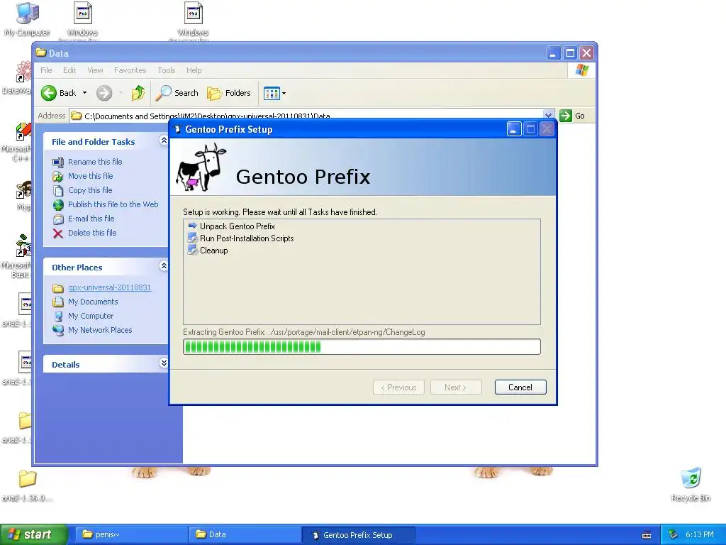The height and width of the screenshot is (545, 726).
Task: Click the extraction progress bar
Action: [362, 346]
